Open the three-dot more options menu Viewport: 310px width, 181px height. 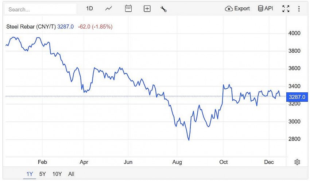coord(299,9)
